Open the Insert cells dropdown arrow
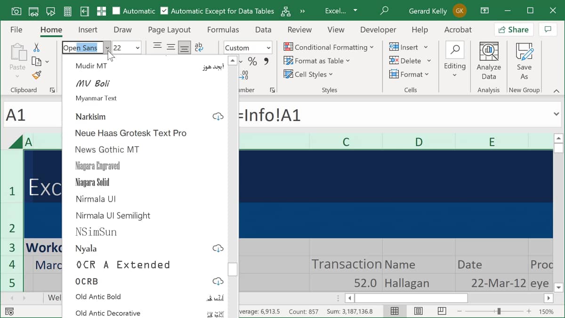The width and height of the screenshot is (565, 318). 426,47
